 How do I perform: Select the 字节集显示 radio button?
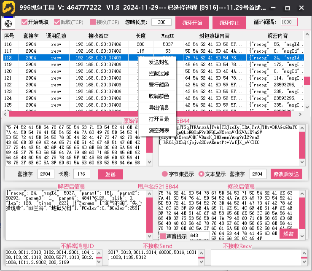pos(165,174)
